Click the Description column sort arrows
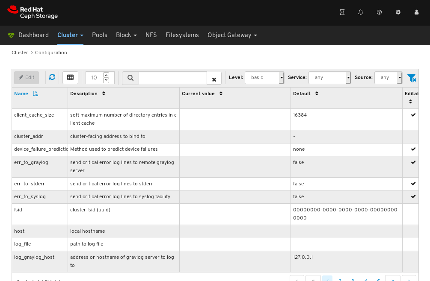 [104, 94]
